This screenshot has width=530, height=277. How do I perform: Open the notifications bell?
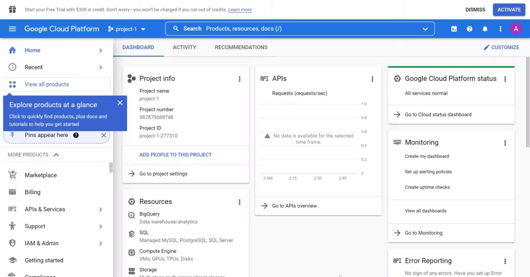485,29
